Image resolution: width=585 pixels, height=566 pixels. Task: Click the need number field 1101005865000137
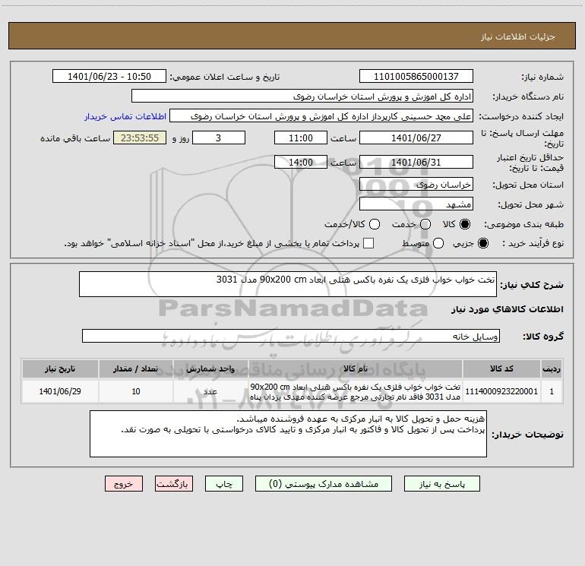coord(416,77)
